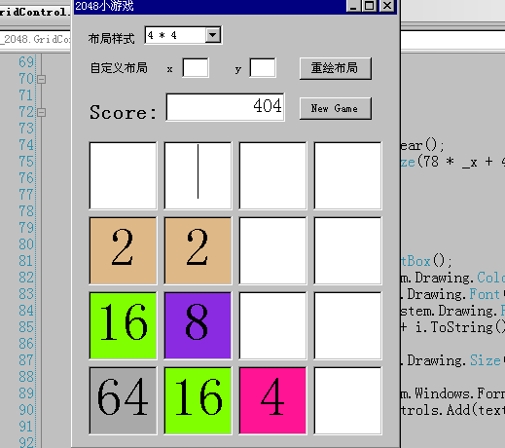The width and height of the screenshot is (505, 448).
Task: Click line number 80 in code editor
Action: [x=26, y=244]
